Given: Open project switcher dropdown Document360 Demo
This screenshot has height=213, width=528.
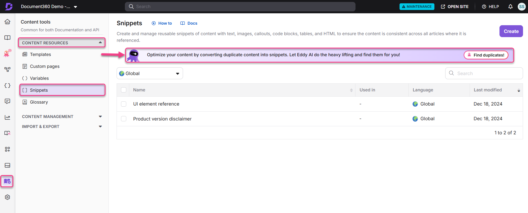Looking at the screenshot, I should click(x=49, y=7).
